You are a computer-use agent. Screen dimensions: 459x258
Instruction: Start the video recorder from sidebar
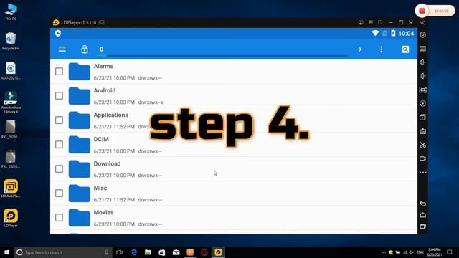(x=422, y=158)
